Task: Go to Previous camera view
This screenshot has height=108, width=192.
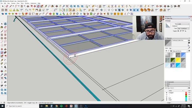Action: tap(5, 78)
